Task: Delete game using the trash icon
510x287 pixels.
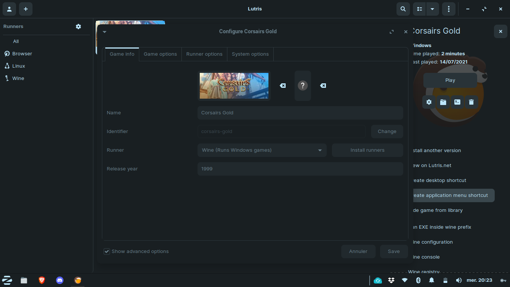Action: (x=471, y=102)
